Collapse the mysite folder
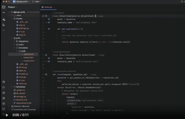The image size is (185, 119). click(x=12, y=19)
